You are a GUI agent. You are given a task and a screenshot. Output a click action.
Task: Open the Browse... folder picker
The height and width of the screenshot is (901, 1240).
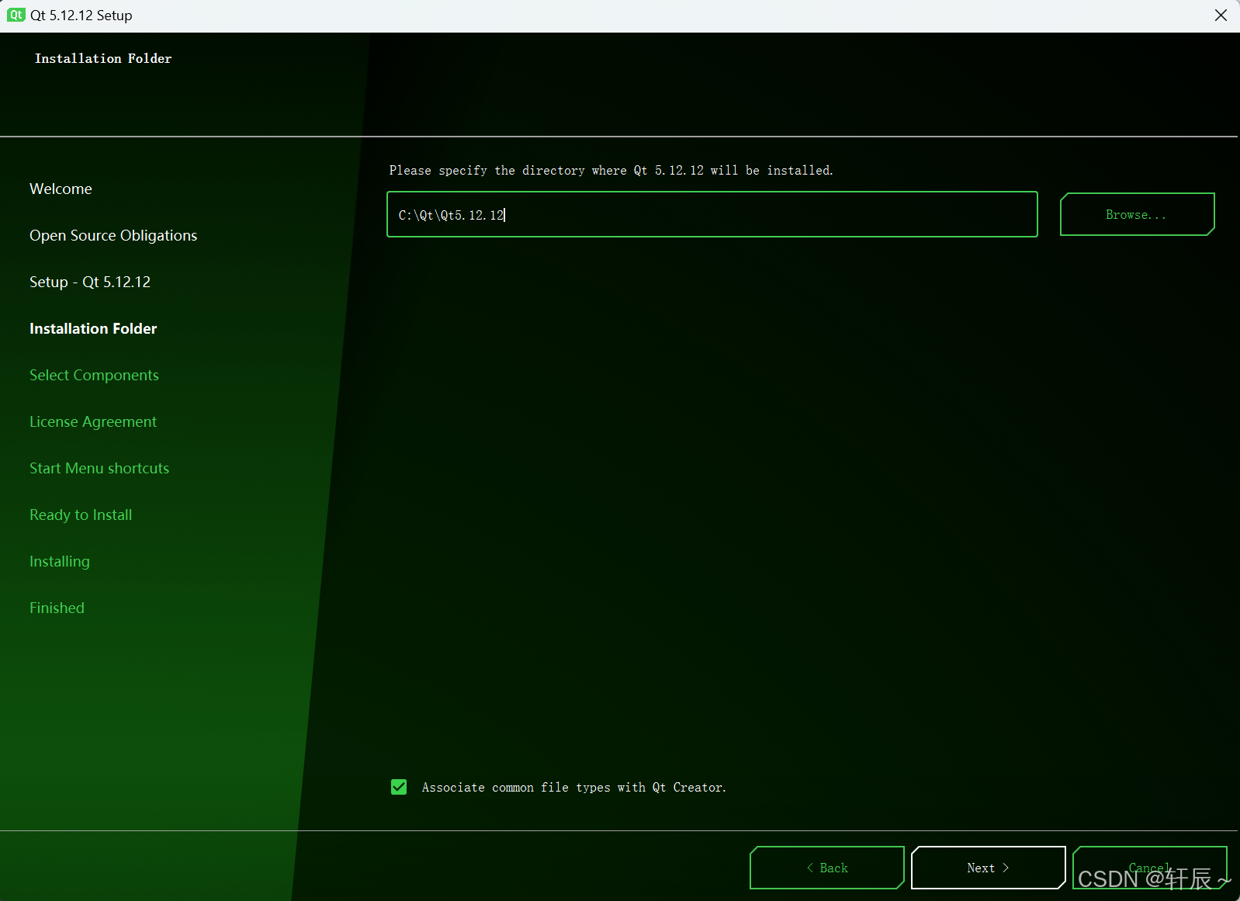click(1137, 214)
